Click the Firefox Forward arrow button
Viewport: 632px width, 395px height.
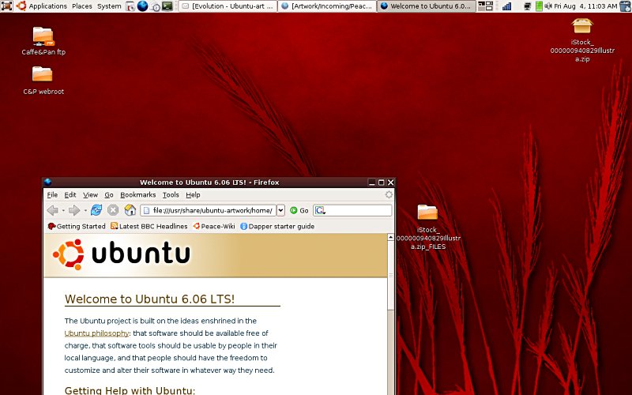click(74, 210)
